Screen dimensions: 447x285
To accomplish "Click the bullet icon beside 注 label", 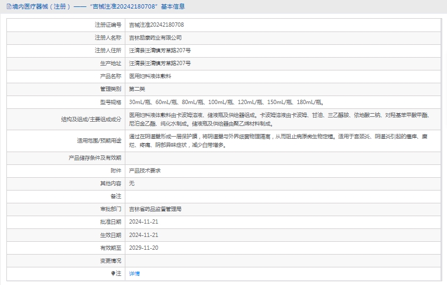I will click(x=113, y=273).
